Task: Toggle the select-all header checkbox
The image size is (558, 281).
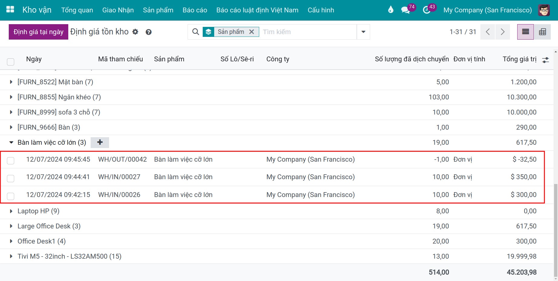Action: (11, 62)
